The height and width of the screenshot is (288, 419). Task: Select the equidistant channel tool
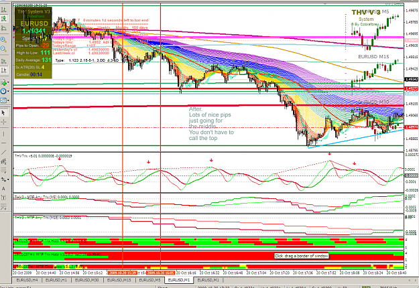(x=4, y=161)
